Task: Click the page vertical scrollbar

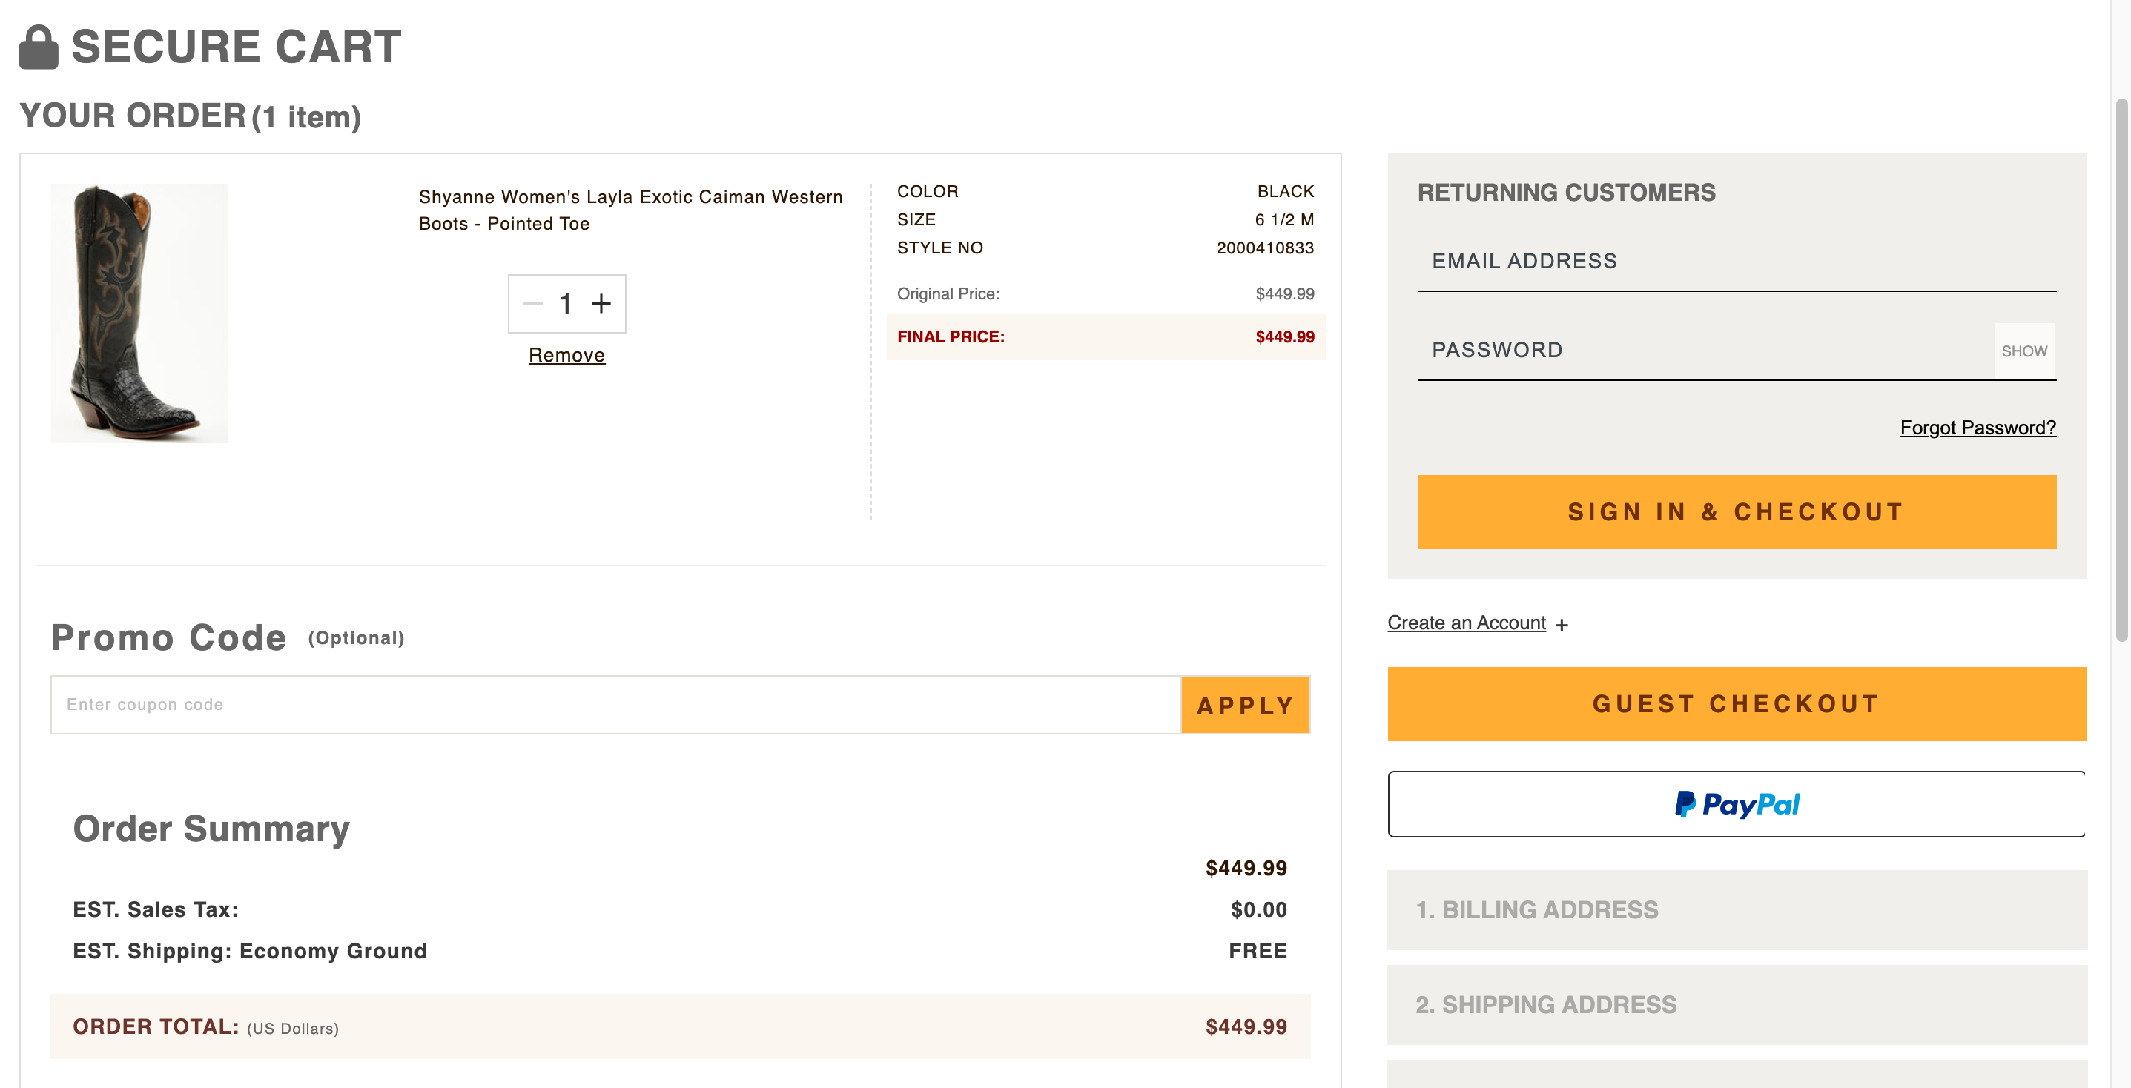Action: (2122, 370)
